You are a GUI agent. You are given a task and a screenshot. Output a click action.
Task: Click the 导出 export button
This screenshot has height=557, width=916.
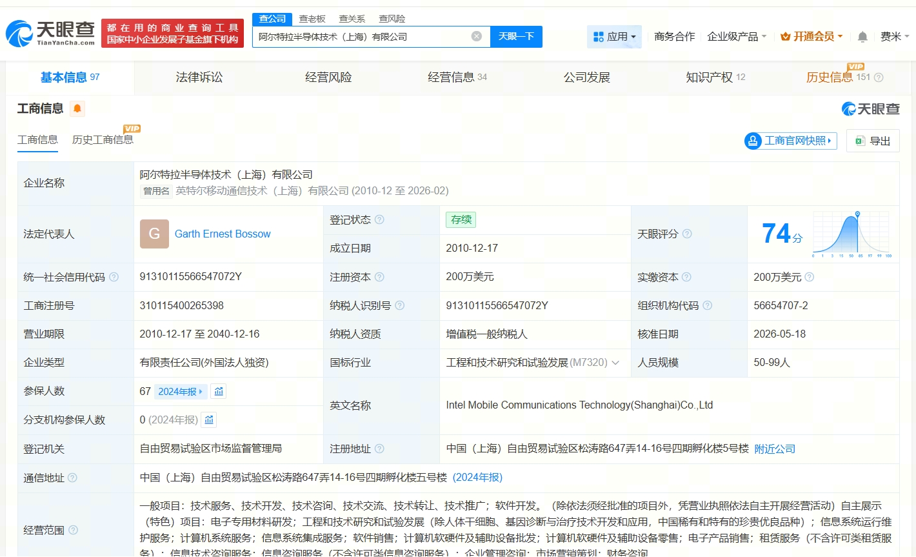873,141
